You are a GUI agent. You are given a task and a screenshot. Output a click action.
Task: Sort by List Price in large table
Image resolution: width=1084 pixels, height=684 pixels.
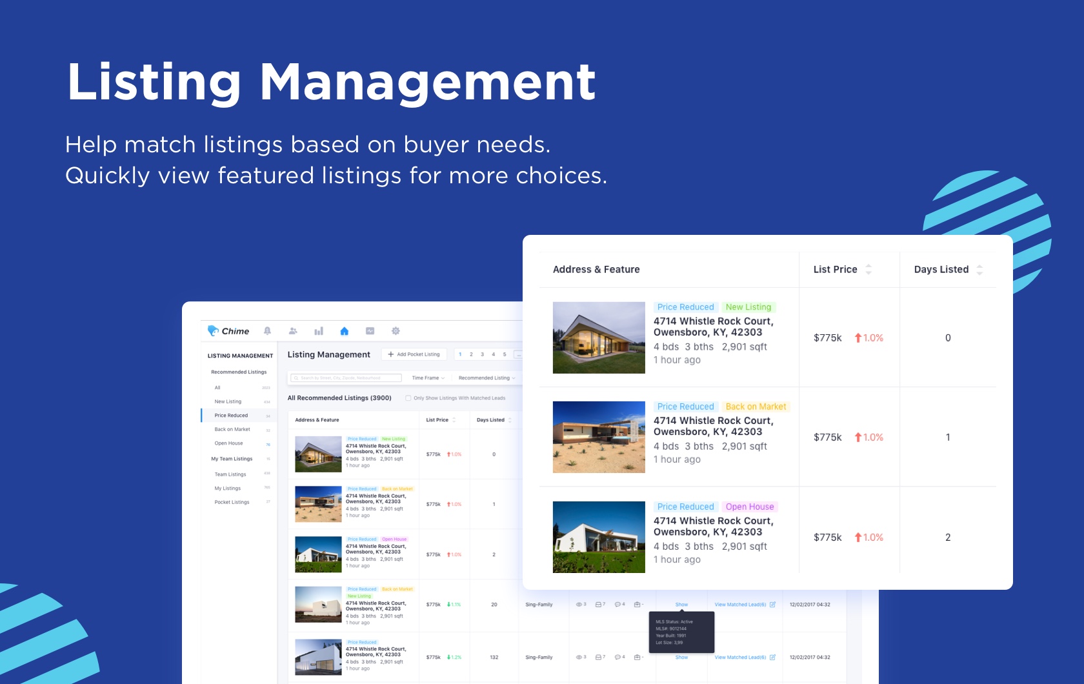pos(868,270)
